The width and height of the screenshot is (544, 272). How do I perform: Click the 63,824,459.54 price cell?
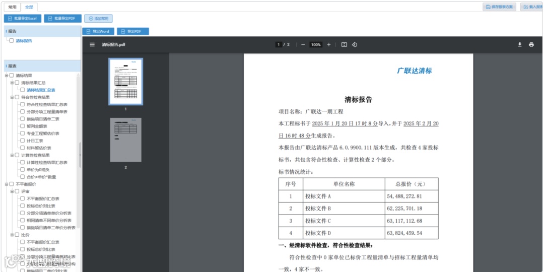coord(412,233)
